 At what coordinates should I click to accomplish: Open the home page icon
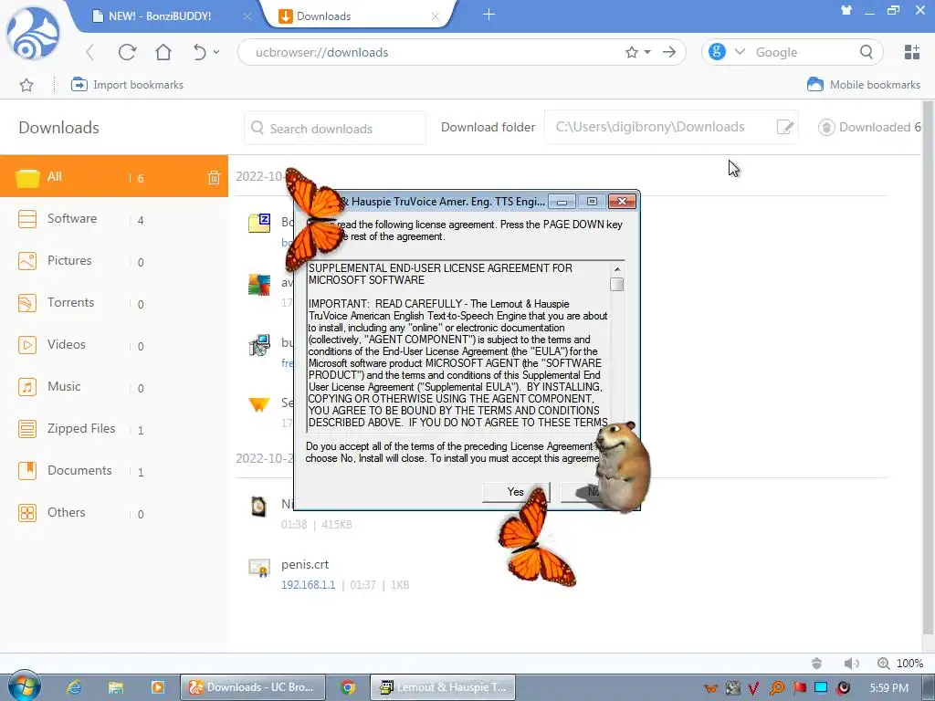click(x=163, y=52)
